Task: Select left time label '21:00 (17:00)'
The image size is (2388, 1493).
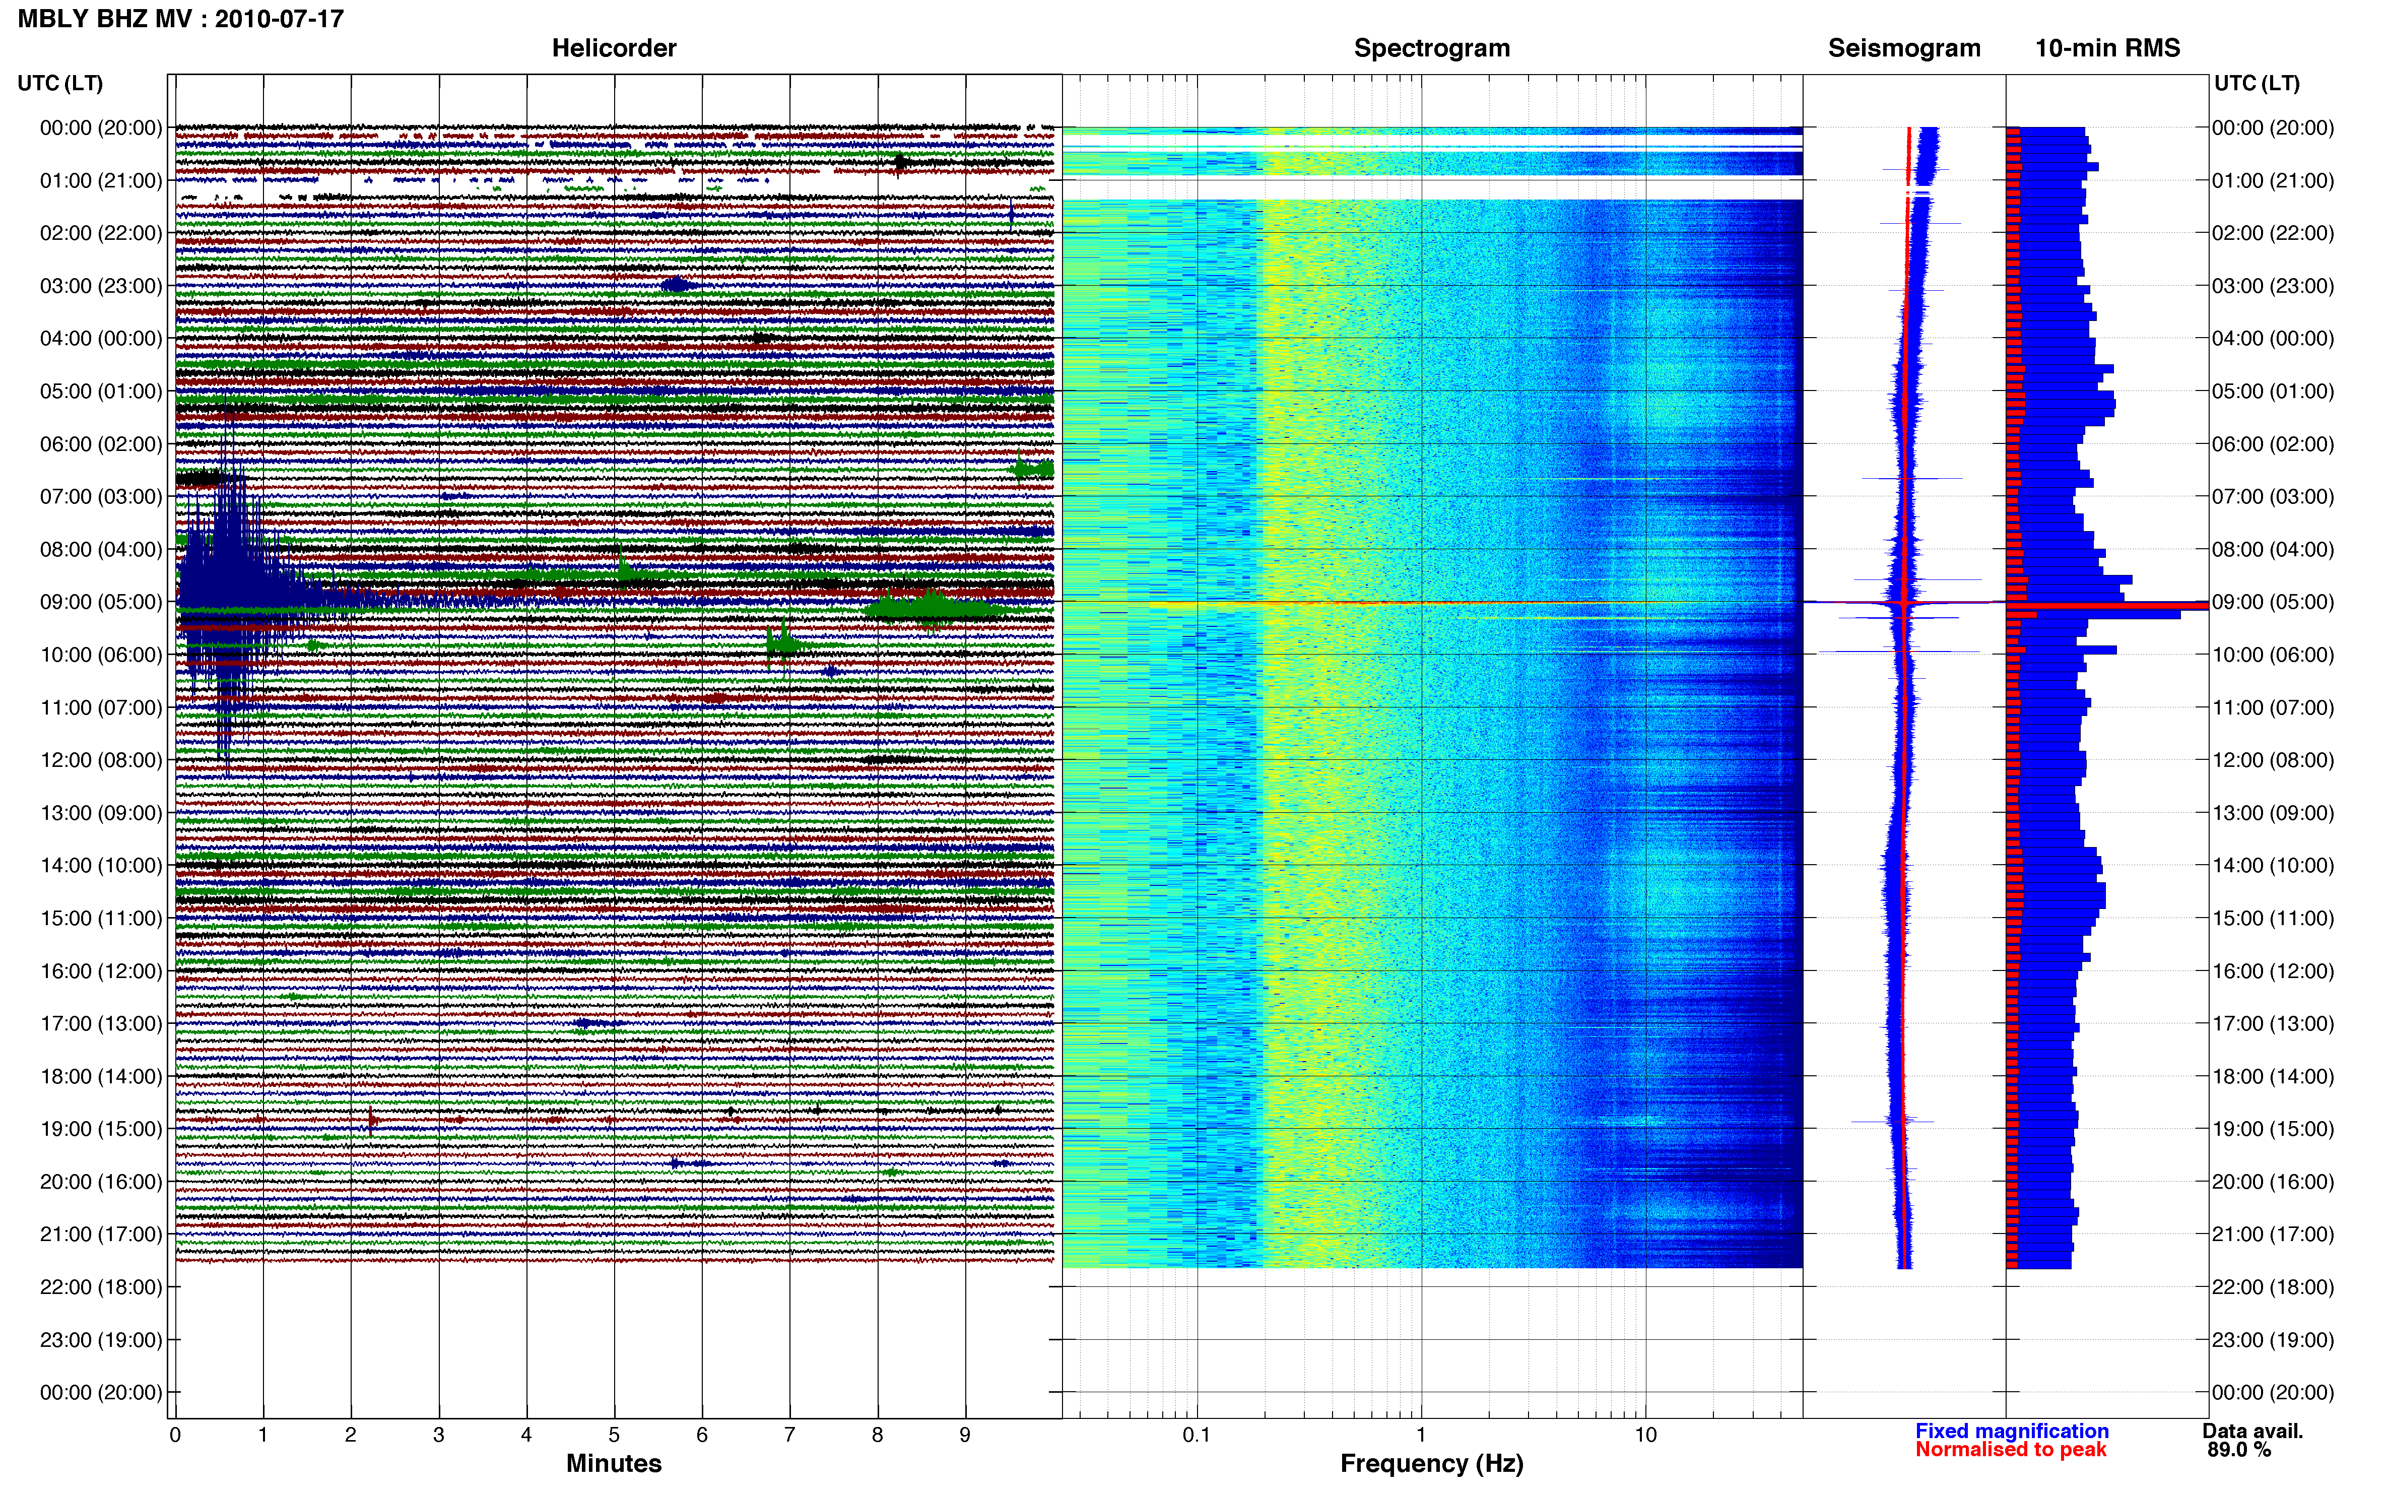Action: pos(101,1235)
